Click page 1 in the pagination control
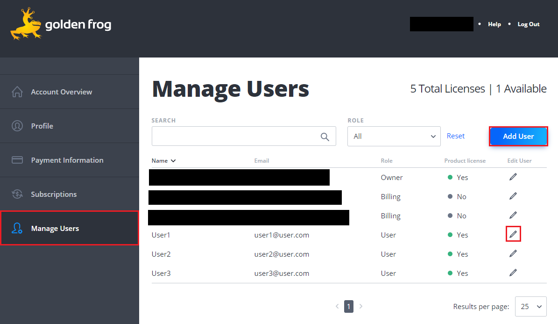 (349, 306)
